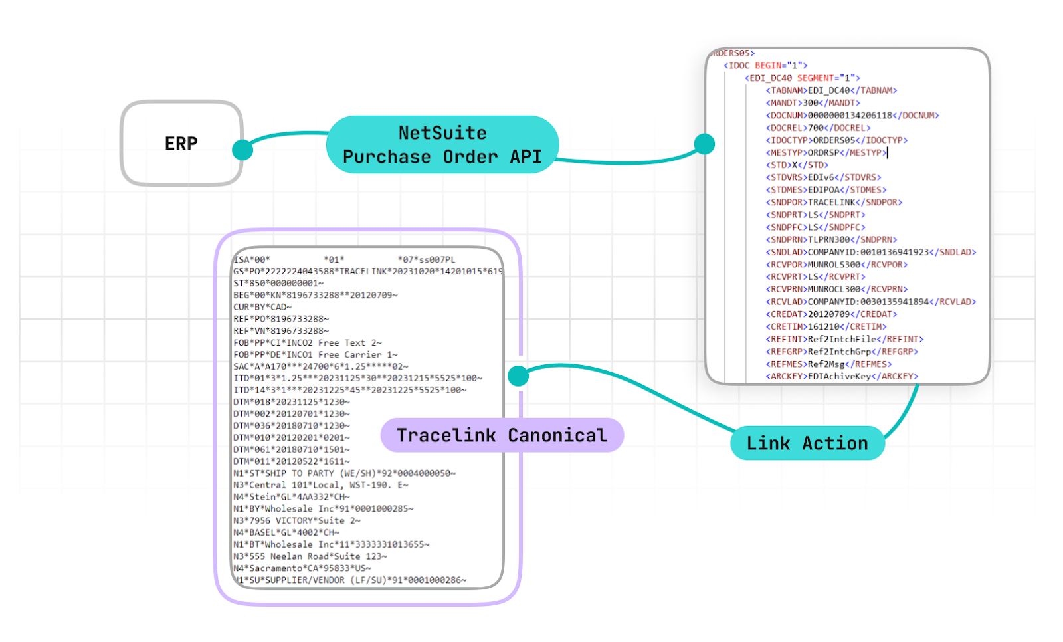Select the 'DTM*036*20180710*1230~' line
This screenshot has width=1063, height=642.
(292, 426)
